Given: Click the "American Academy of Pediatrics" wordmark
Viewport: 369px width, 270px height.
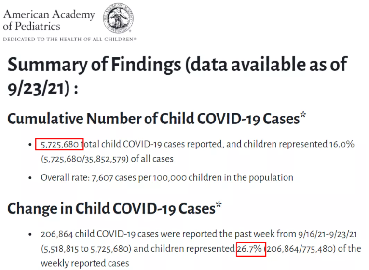Looking at the screenshot, I should [49, 19].
